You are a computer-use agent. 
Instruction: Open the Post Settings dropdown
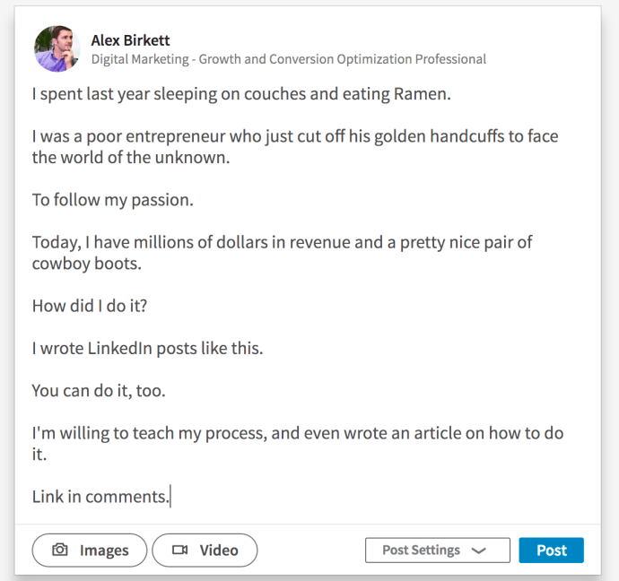pos(438,550)
